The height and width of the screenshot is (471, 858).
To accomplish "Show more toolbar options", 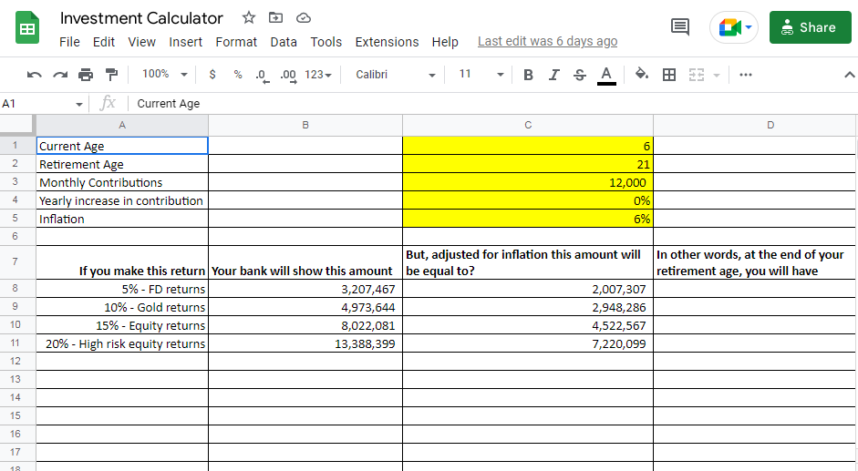I will click(x=745, y=75).
